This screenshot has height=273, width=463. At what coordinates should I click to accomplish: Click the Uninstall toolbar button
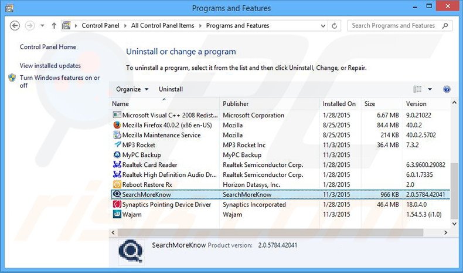171,89
